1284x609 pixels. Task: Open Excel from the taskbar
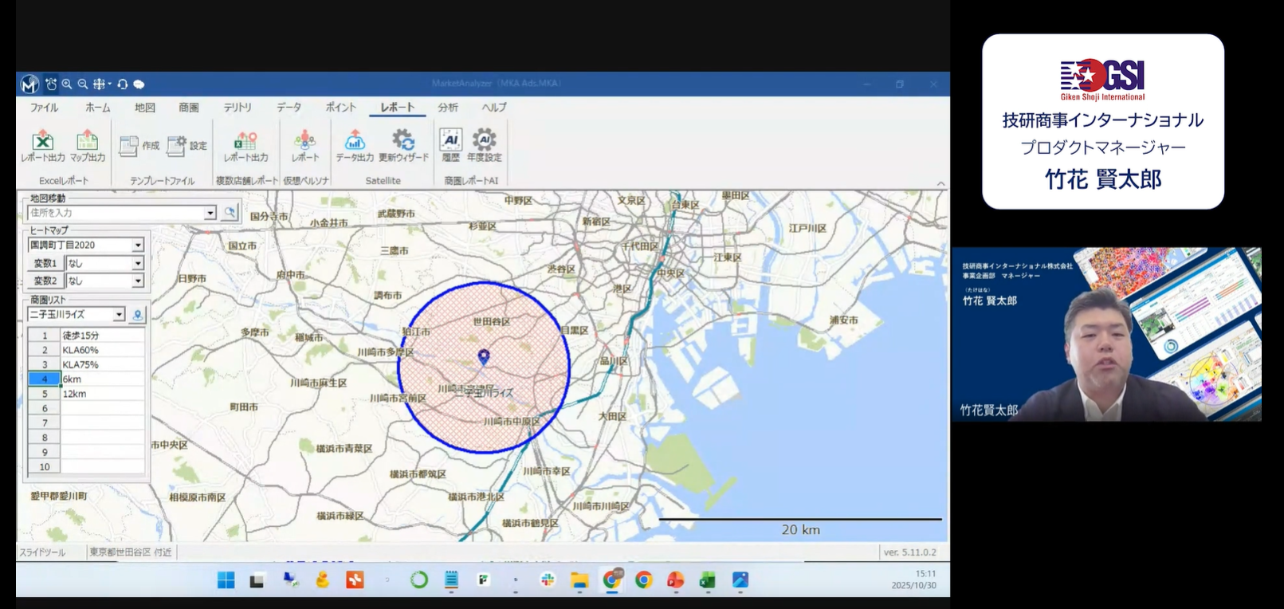[x=708, y=580]
